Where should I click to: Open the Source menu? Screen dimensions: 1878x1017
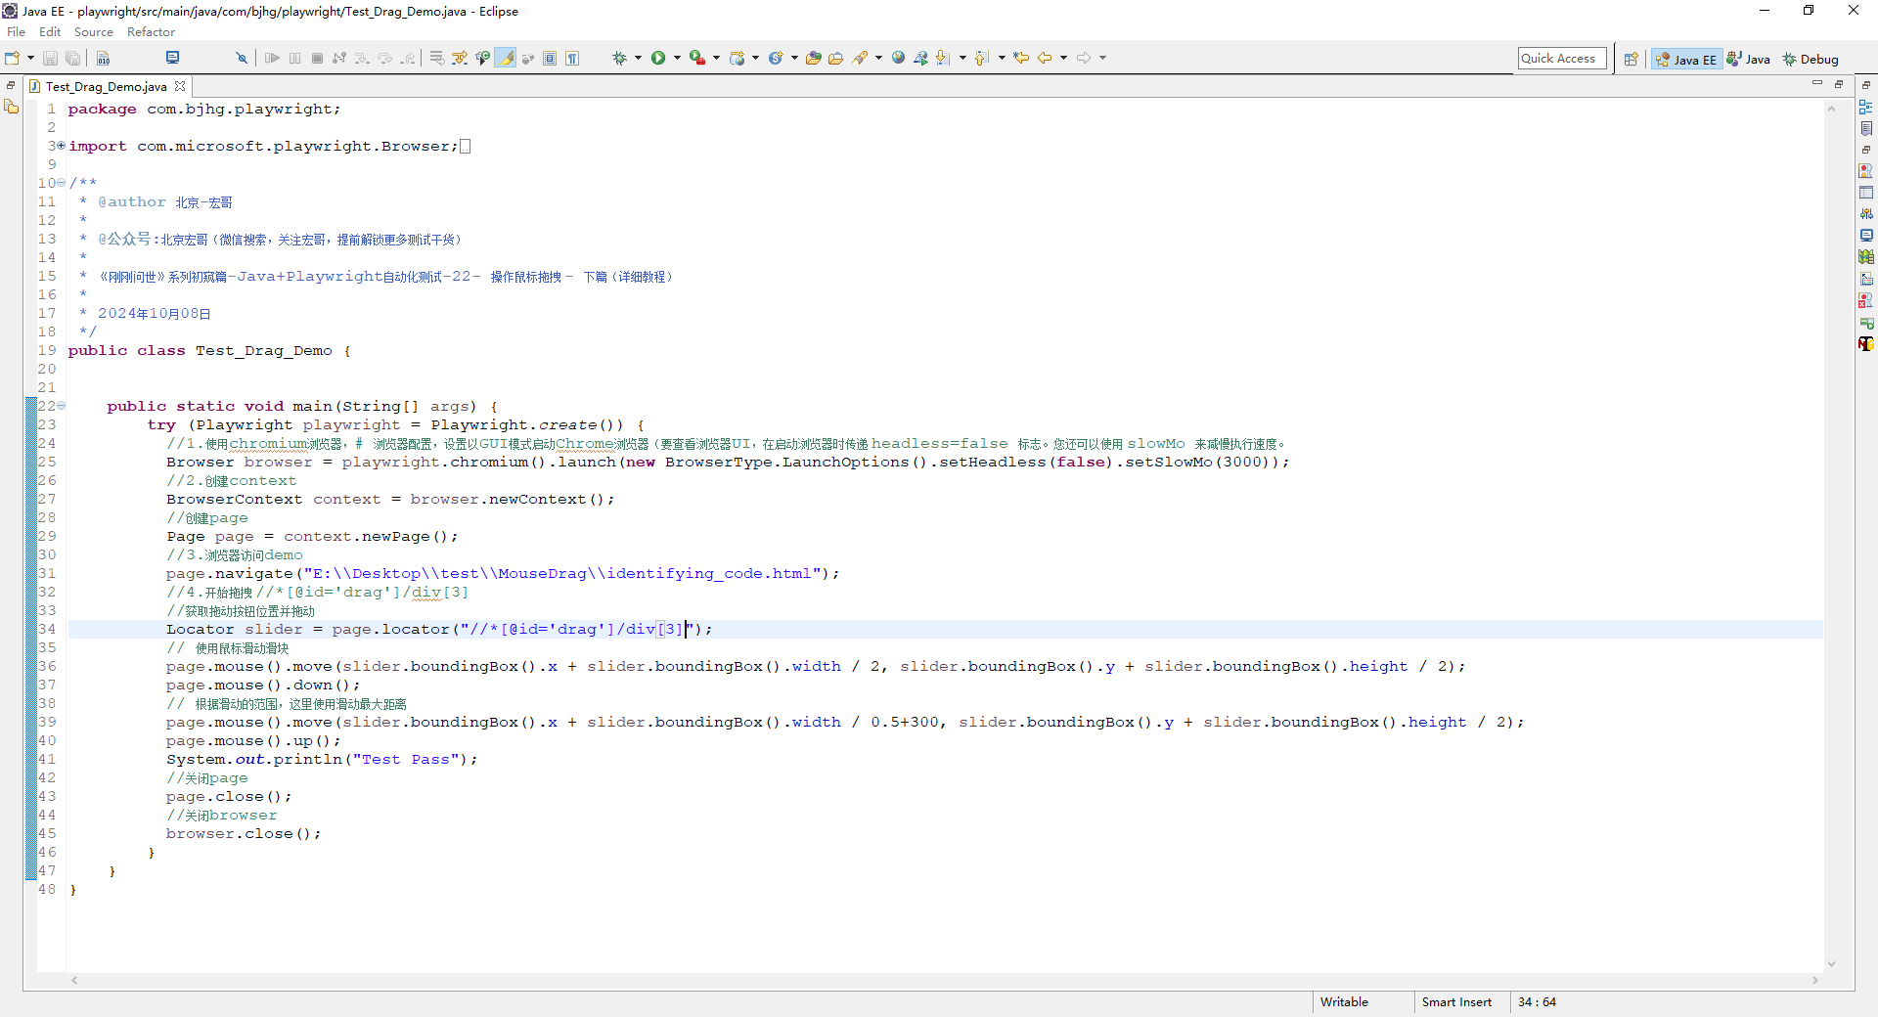pos(93,32)
